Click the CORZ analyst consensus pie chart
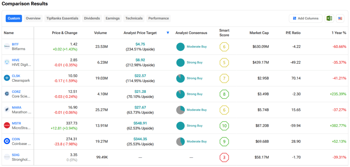 [x=180, y=94]
